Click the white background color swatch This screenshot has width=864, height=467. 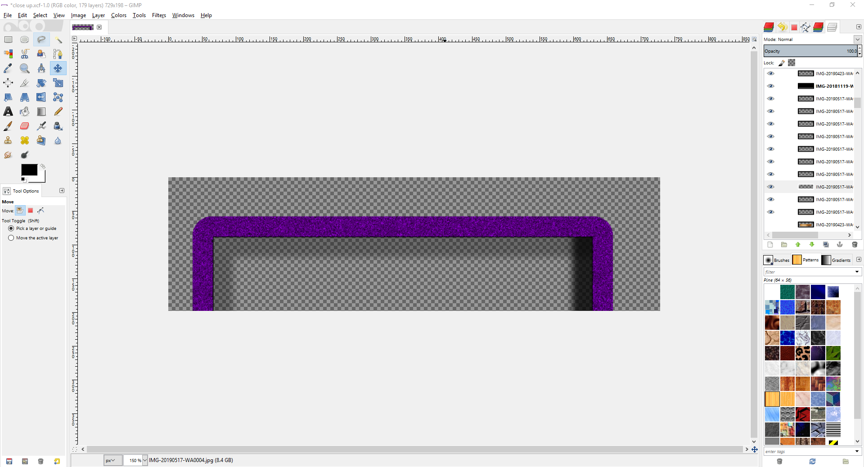(41, 178)
